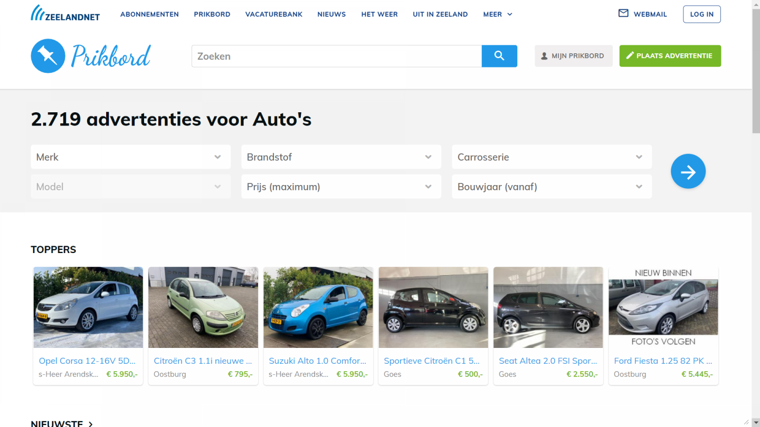Click the webmail envelope icon
Image resolution: width=760 pixels, height=427 pixels.
(x=623, y=14)
